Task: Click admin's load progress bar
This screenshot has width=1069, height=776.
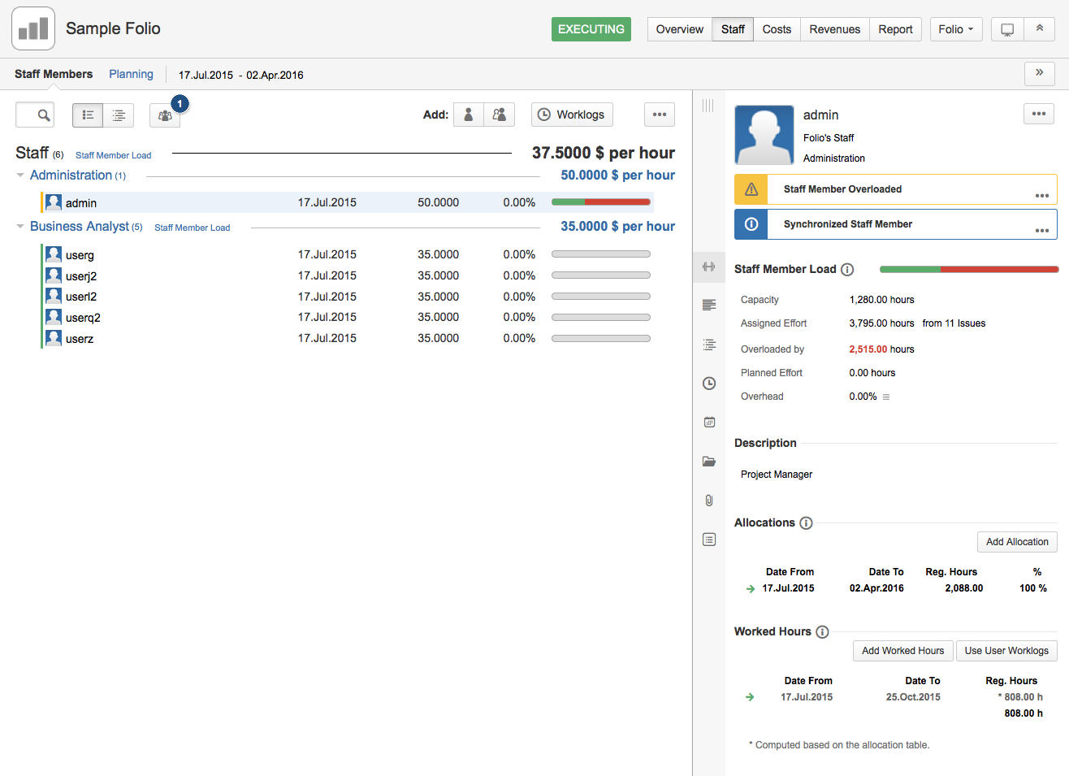Action: (x=601, y=202)
